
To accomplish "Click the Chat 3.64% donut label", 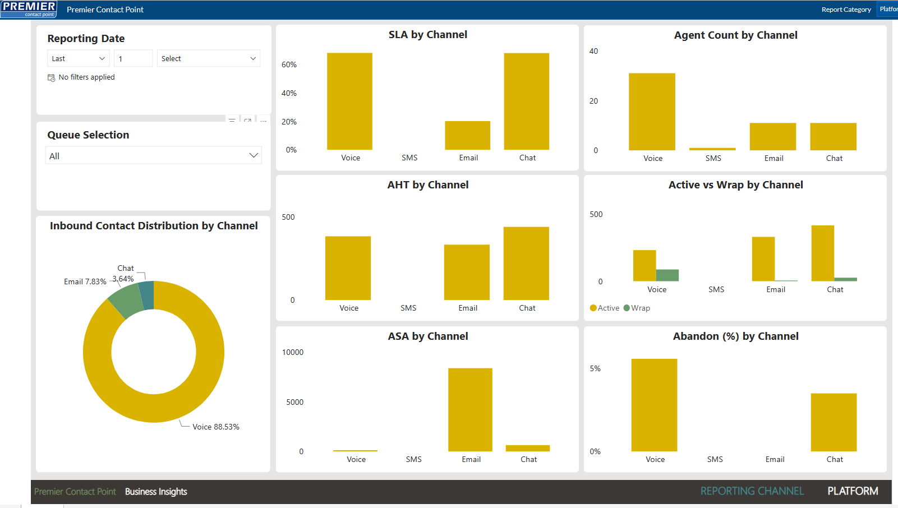I will tap(124, 274).
